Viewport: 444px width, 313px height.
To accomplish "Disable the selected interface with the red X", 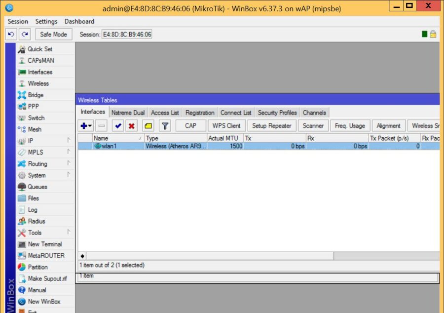I will tap(131, 126).
